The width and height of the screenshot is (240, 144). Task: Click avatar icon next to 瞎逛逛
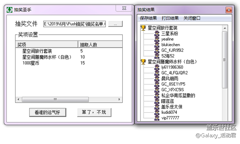coord(157,101)
